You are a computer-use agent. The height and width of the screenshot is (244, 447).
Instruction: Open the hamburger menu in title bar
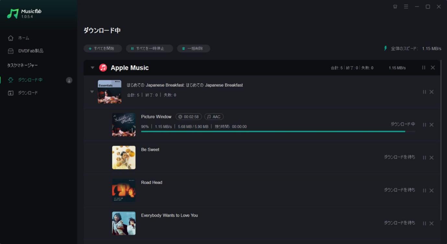[406, 6]
